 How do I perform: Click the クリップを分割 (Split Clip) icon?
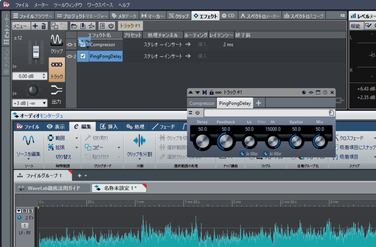pyautogui.click(x=139, y=140)
